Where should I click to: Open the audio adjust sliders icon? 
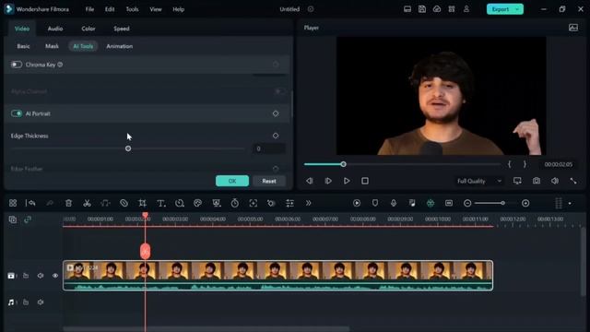click(x=289, y=203)
